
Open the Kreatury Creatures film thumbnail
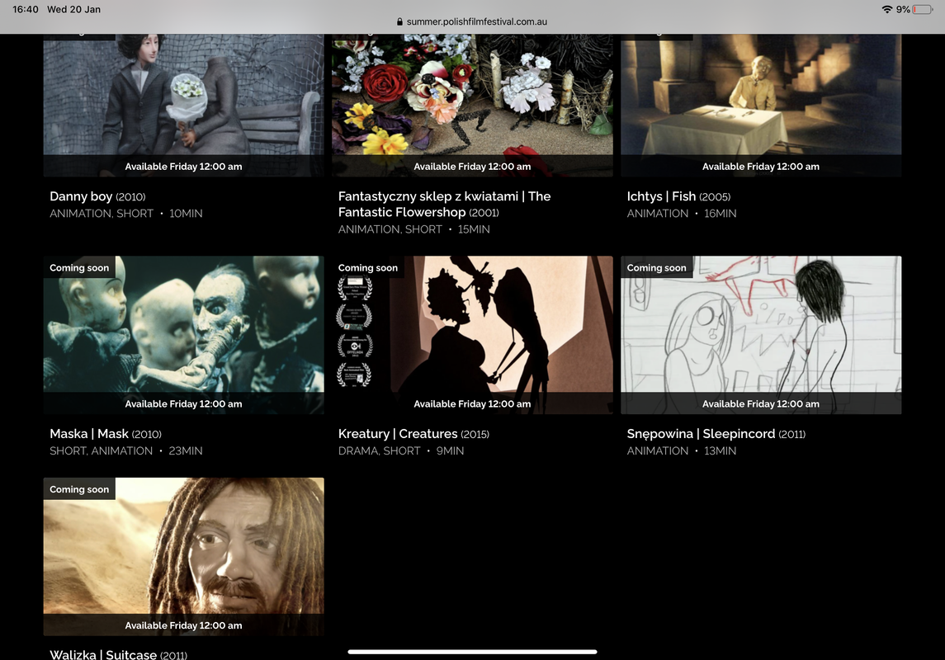472,335
